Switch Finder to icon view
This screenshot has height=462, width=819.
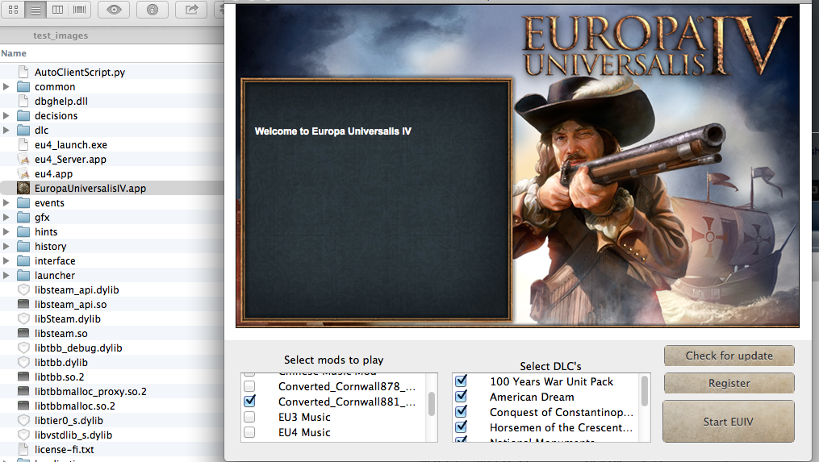pyautogui.click(x=15, y=10)
